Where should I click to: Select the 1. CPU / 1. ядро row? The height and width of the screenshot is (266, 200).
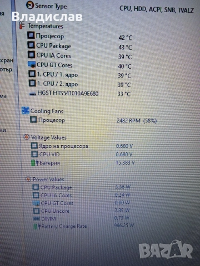tap(80, 75)
